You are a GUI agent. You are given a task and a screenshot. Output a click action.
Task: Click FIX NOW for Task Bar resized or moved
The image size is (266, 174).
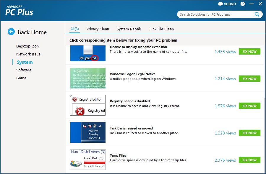click(x=249, y=133)
